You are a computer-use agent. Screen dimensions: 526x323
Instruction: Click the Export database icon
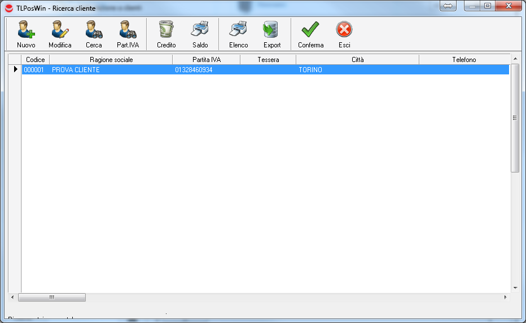click(272, 29)
